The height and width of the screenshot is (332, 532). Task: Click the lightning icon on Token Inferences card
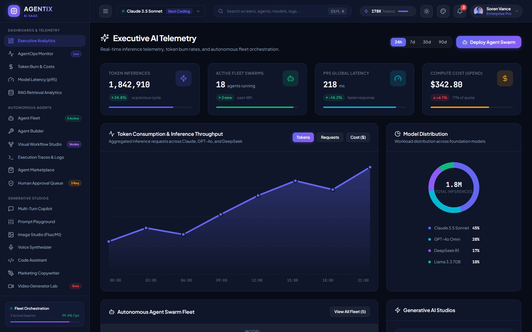click(x=184, y=78)
